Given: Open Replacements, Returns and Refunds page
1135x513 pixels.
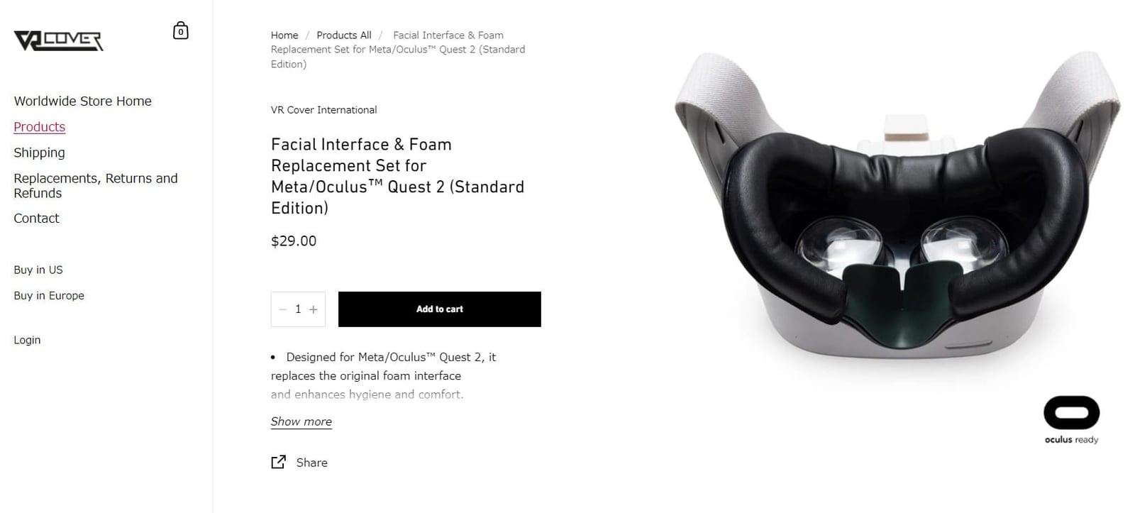Looking at the screenshot, I should (x=96, y=186).
